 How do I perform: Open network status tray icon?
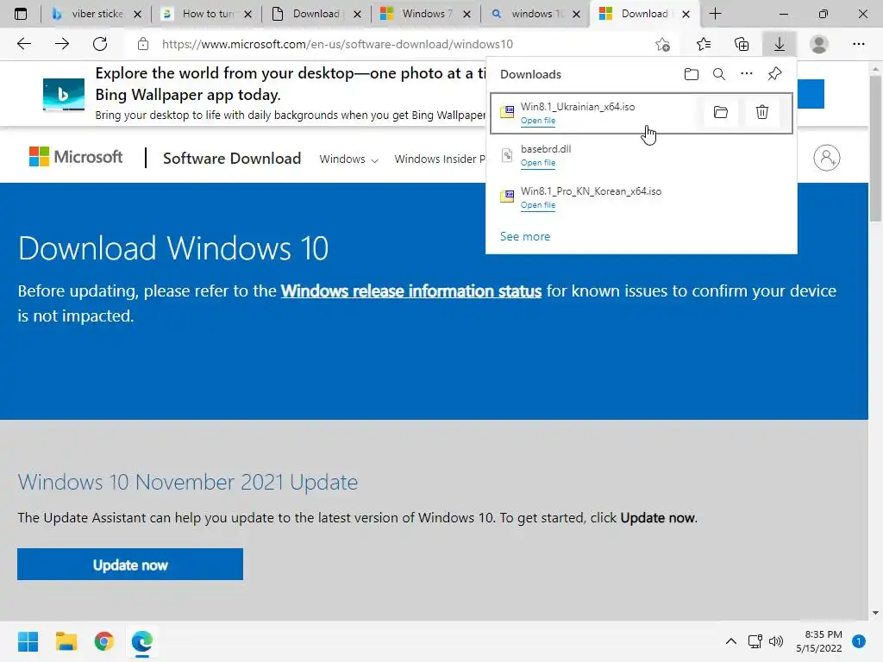[x=755, y=641]
